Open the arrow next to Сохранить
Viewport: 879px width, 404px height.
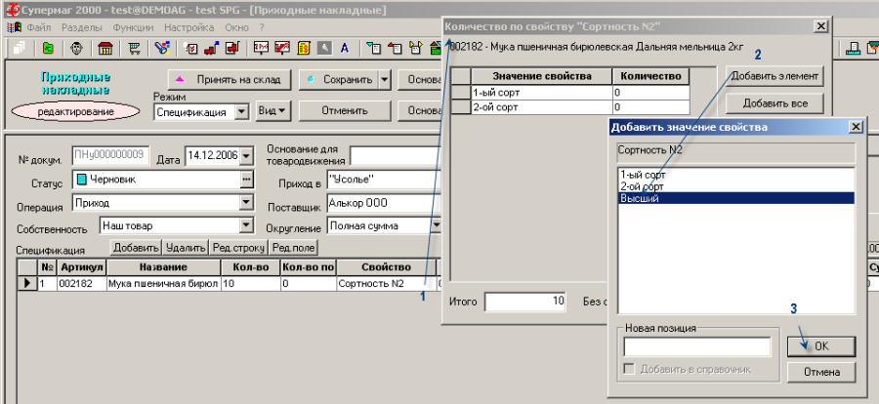coord(384,80)
